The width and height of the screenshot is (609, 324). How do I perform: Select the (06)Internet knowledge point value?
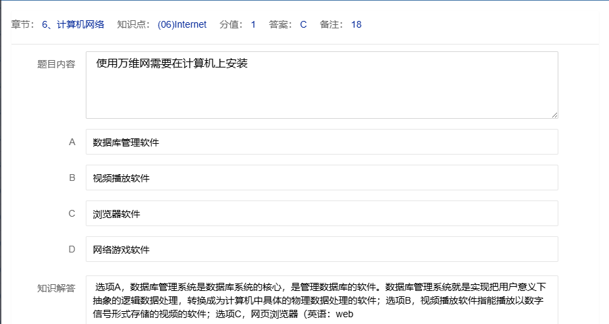182,24
